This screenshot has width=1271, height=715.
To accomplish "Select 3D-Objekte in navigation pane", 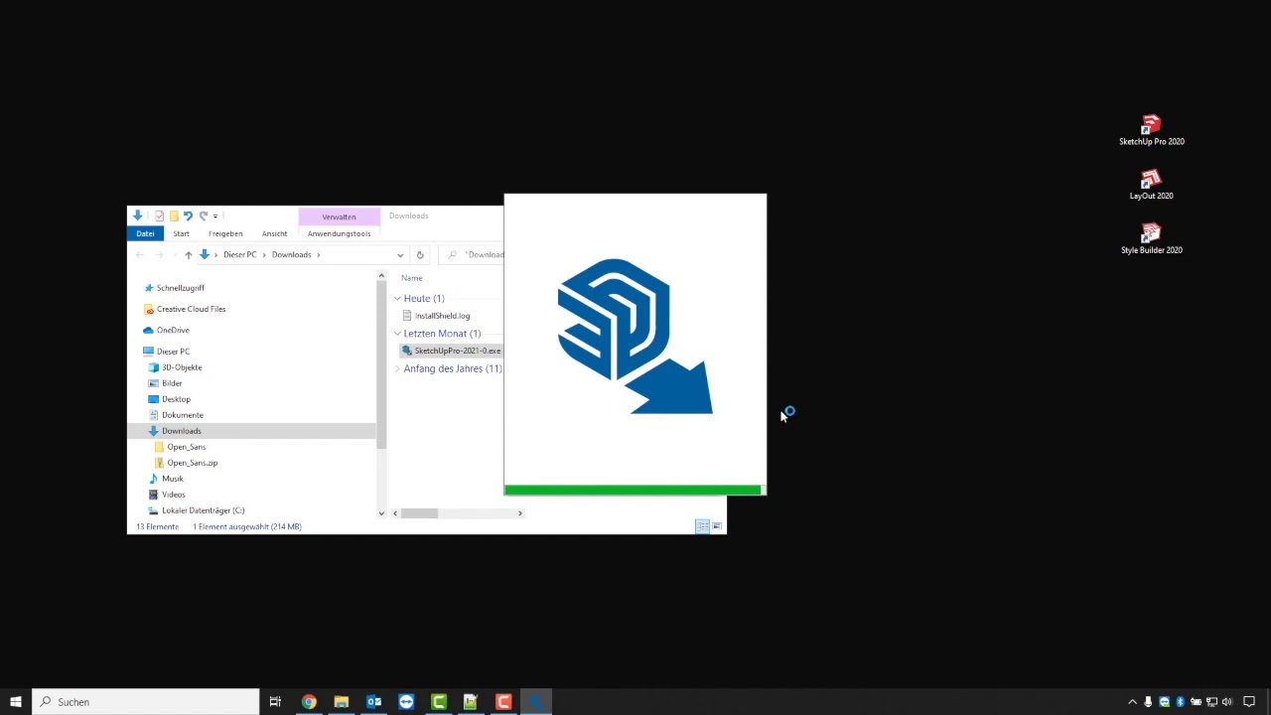I will click(181, 367).
